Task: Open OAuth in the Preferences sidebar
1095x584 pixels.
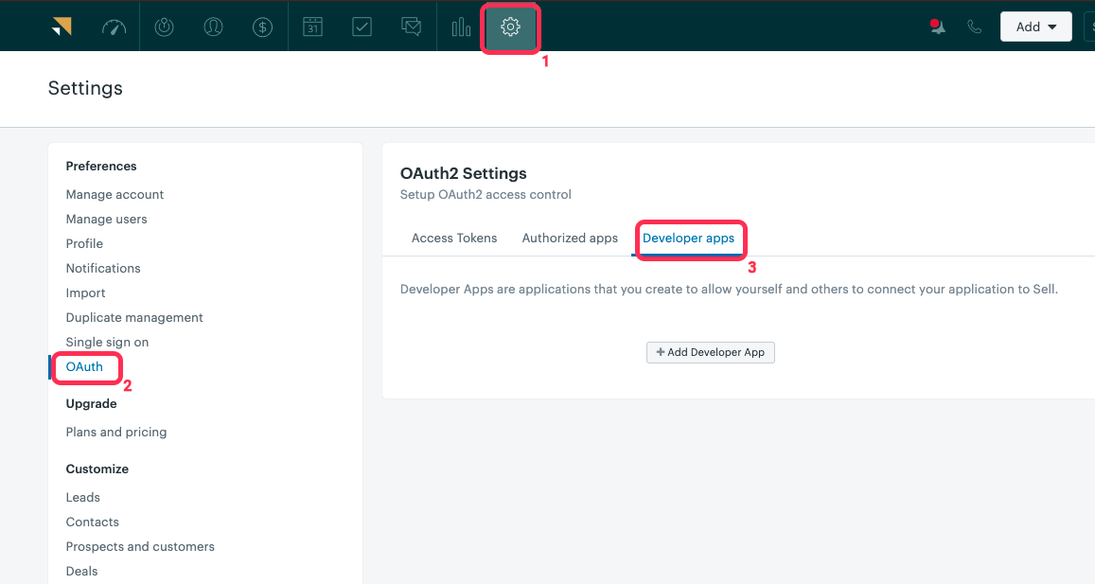Action: 84,366
